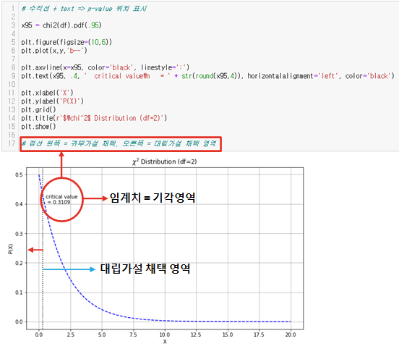The image size is (399, 349).
Task: Click the y-axis tick label '0.3'
Action: pyautogui.click(x=19, y=234)
